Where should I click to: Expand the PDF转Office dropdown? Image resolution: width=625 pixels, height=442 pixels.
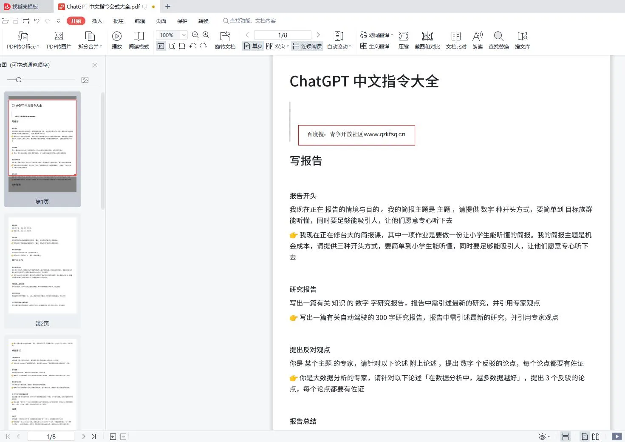click(x=38, y=46)
